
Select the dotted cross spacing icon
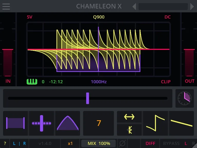coord(42,123)
